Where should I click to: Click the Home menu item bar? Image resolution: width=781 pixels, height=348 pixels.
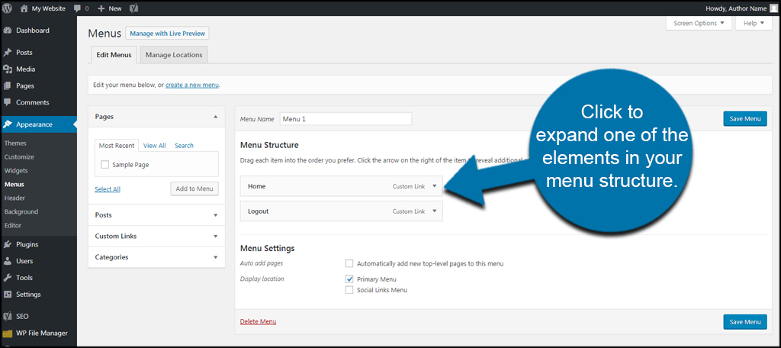pyautogui.click(x=341, y=186)
